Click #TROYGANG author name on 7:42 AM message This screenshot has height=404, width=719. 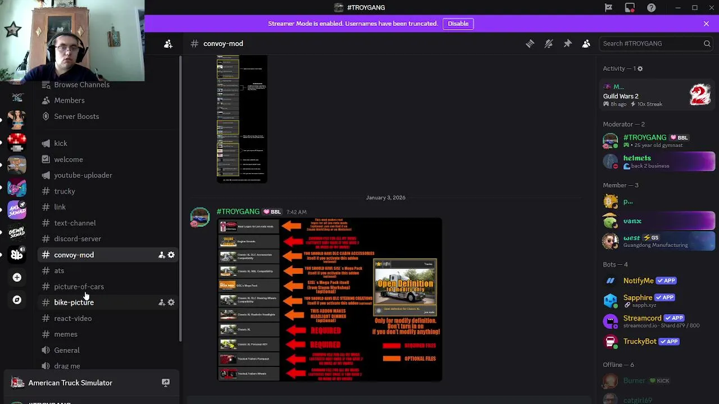(238, 212)
